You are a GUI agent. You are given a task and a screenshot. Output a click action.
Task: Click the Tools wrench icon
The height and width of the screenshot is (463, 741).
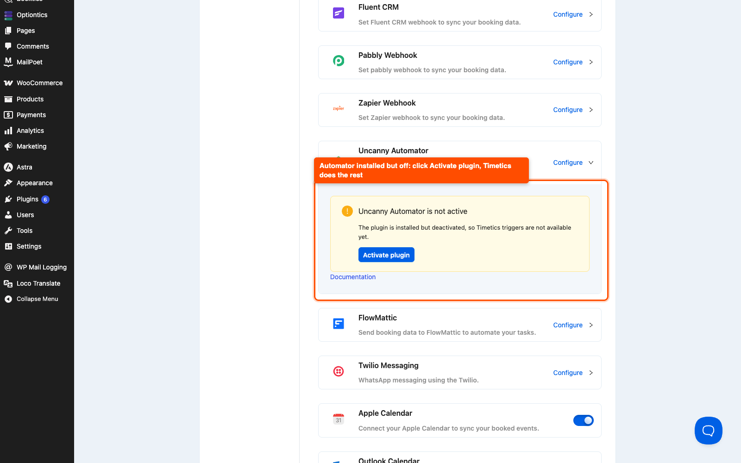8,231
